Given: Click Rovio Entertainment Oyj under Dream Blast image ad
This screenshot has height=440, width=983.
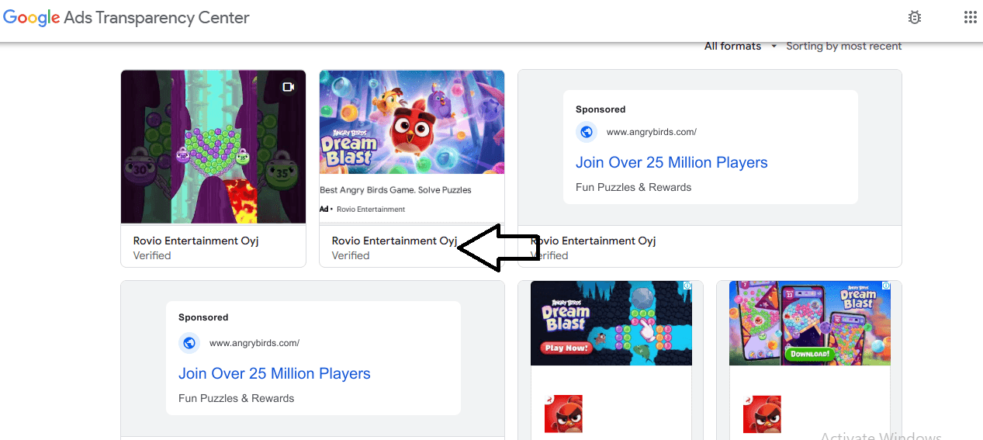Looking at the screenshot, I should [394, 241].
